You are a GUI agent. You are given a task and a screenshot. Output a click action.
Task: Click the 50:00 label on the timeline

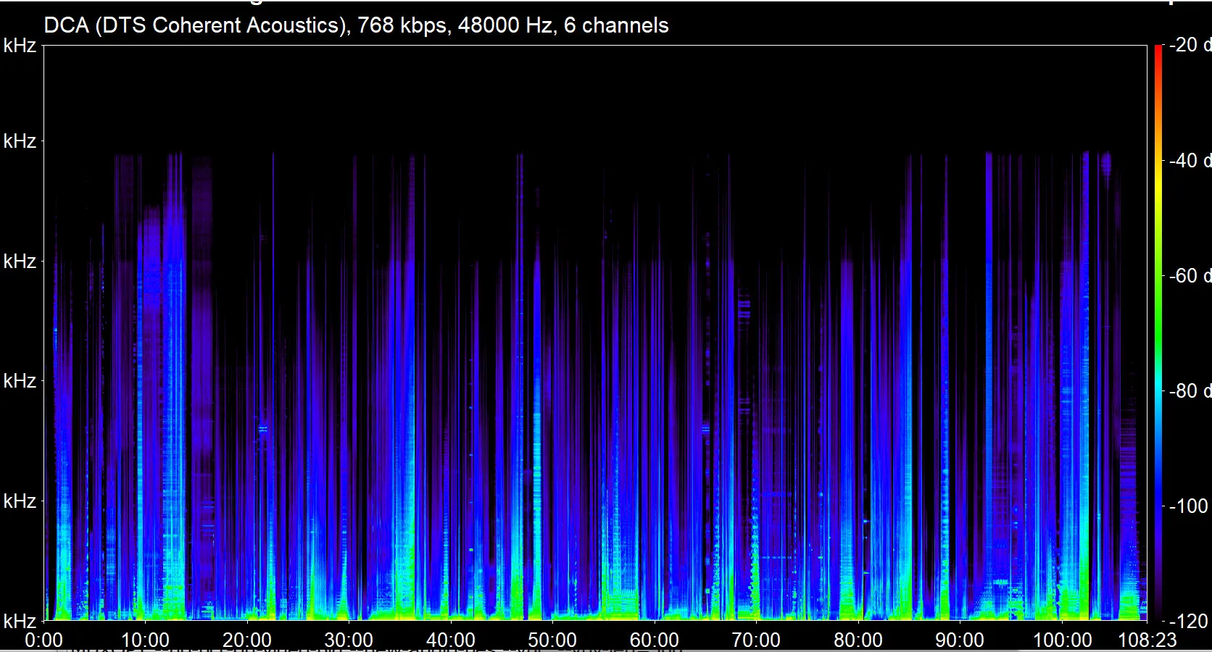point(552,640)
